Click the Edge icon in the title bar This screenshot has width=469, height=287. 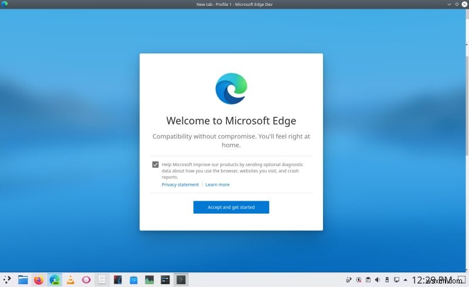pyautogui.click(x=4, y=4)
